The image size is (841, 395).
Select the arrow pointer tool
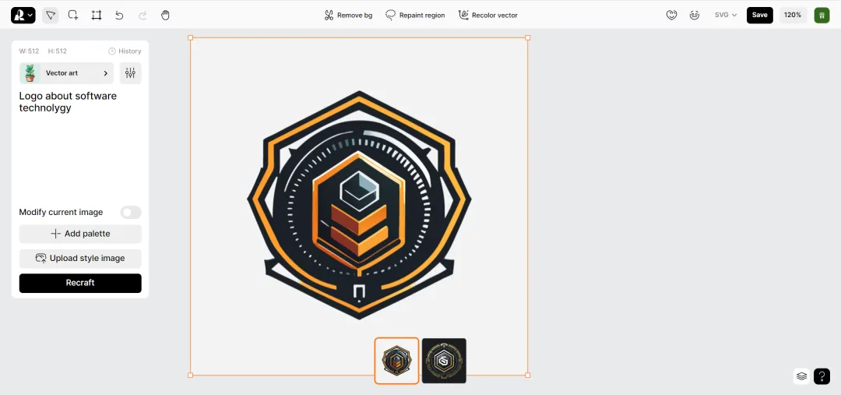[50, 15]
